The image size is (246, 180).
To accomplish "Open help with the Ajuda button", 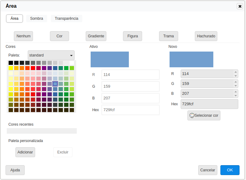I will pyautogui.click(x=15, y=170).
